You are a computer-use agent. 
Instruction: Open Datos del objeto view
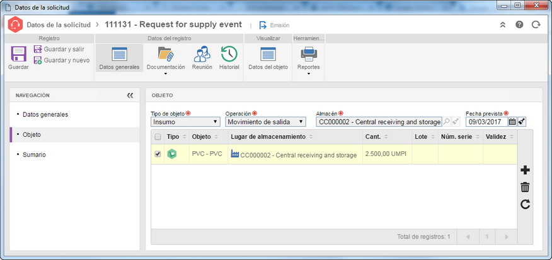tap(268, 58)
